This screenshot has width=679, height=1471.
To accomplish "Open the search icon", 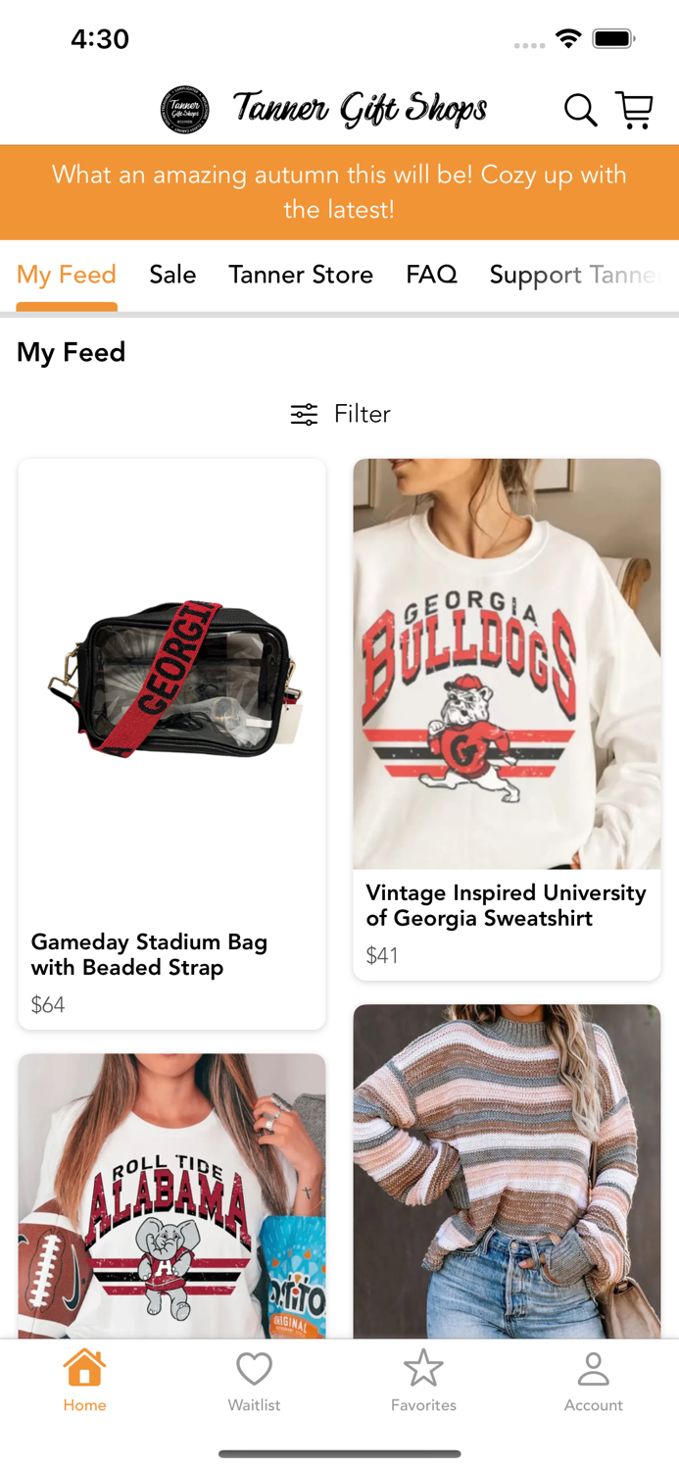I will click(580, 111).
